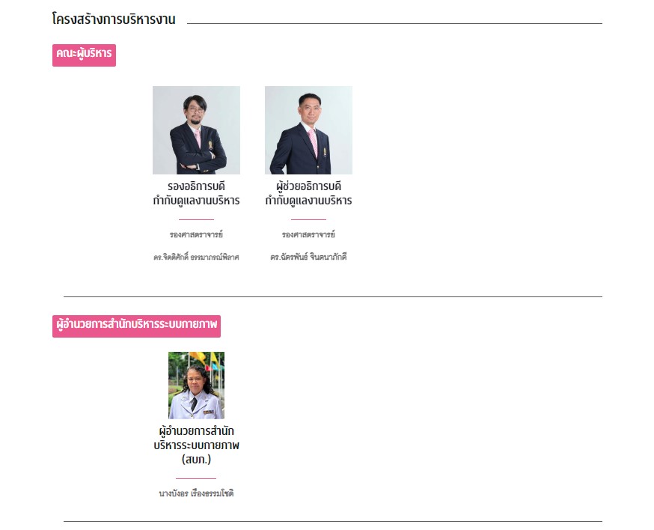Image resolution: width=654 pixels, height=530 pixels.
Task: Open the รองอธิการบดี portrait photo
Action: click(196, 130)
